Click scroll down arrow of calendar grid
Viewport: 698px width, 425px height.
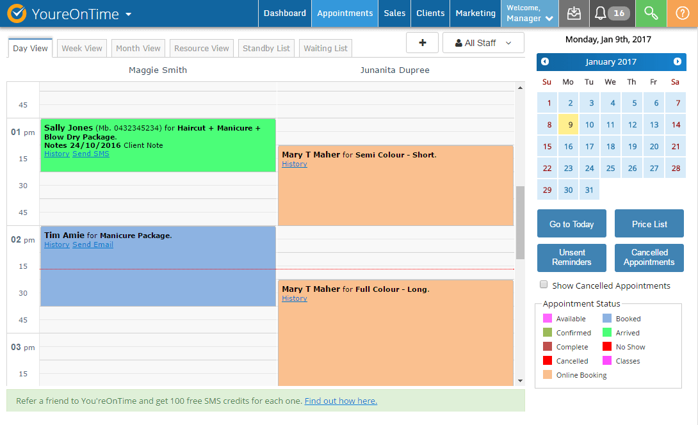point(520,380)
